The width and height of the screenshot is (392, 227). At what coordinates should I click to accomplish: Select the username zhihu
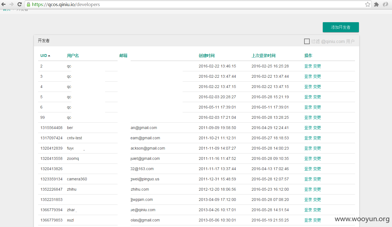point(72,189)
